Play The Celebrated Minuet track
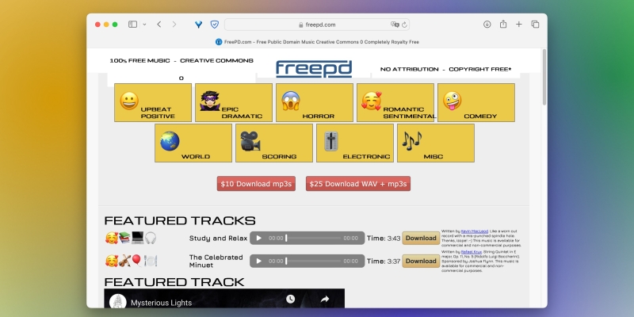The height and width of the screenshot is (317, 634). (259, 261)
